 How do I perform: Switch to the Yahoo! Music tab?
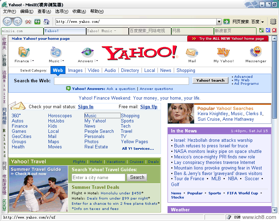(x=107, y=31)
